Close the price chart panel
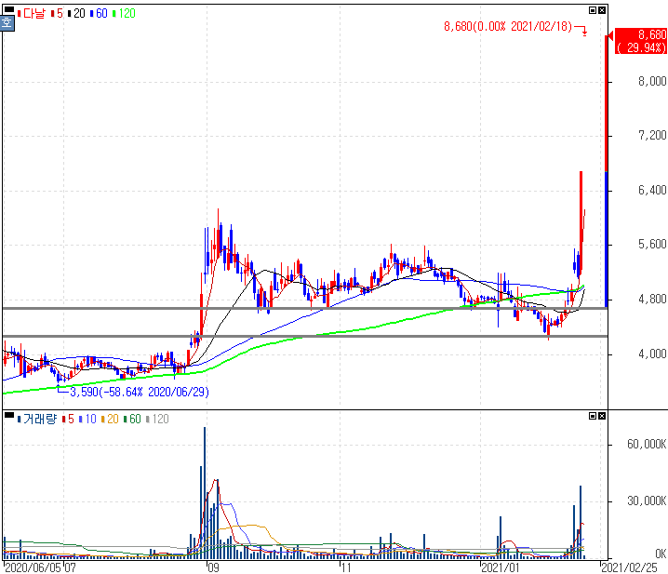Viewport: 668px width, 574px height. click(602, 10)
